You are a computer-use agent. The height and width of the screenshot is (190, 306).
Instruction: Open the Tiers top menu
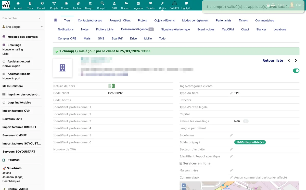click(x=30, y=5)
